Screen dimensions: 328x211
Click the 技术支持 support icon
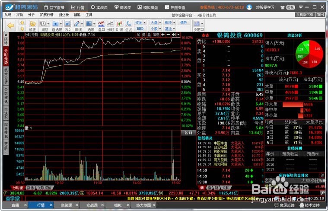pos(302,205)
